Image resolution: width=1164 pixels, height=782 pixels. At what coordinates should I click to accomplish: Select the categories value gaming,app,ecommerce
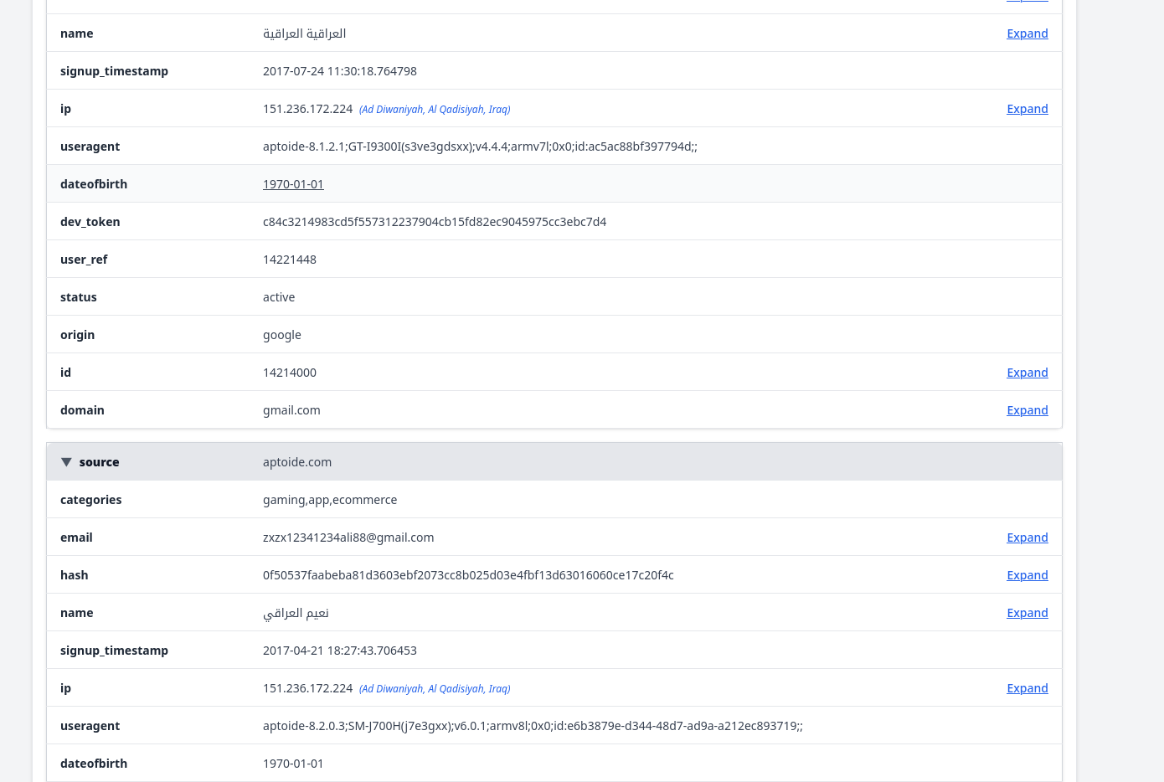coord(330,500)
